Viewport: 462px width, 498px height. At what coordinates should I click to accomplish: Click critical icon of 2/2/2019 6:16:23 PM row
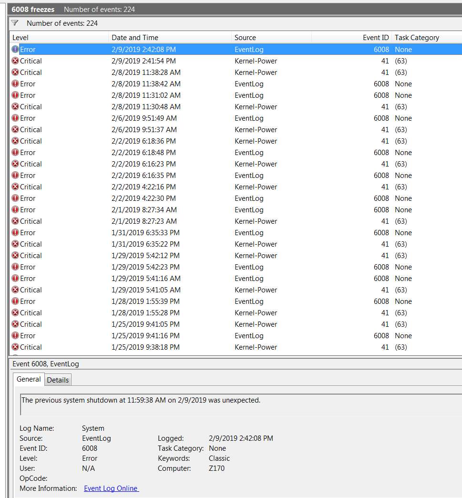(15, 164)
